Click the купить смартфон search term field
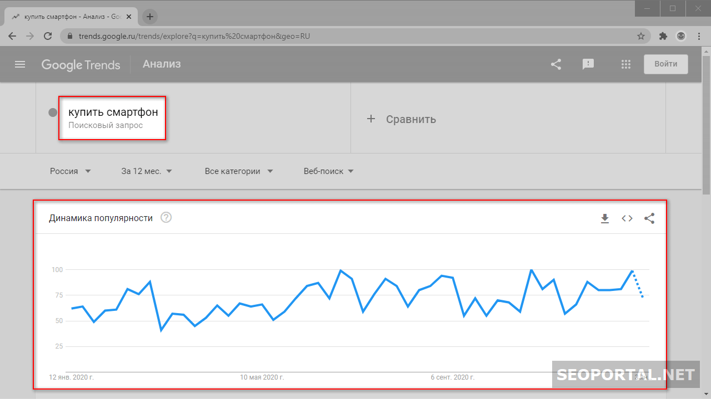The width and height of the screenshot is (711, 399). [x=113, y=117]
